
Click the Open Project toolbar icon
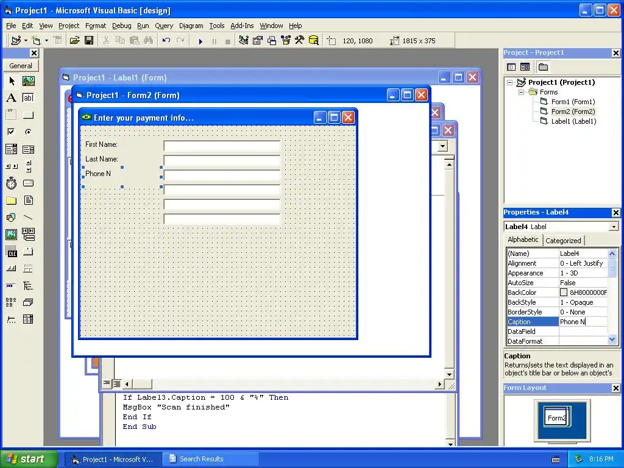(x=74, y=40)
